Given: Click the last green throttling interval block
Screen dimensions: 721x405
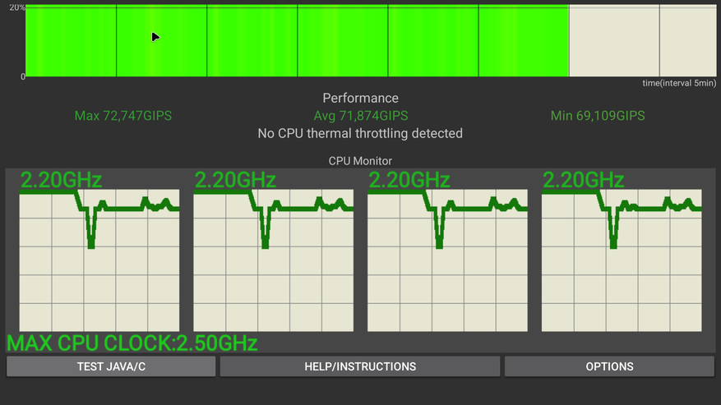Looking at the screenshot, I should tap(523, 41).
